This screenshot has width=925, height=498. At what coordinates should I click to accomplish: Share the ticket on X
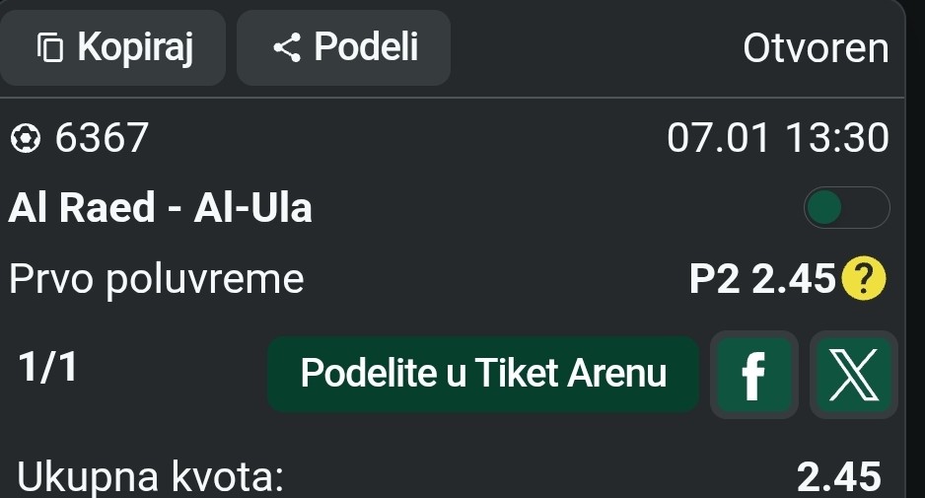pos(854,375)
